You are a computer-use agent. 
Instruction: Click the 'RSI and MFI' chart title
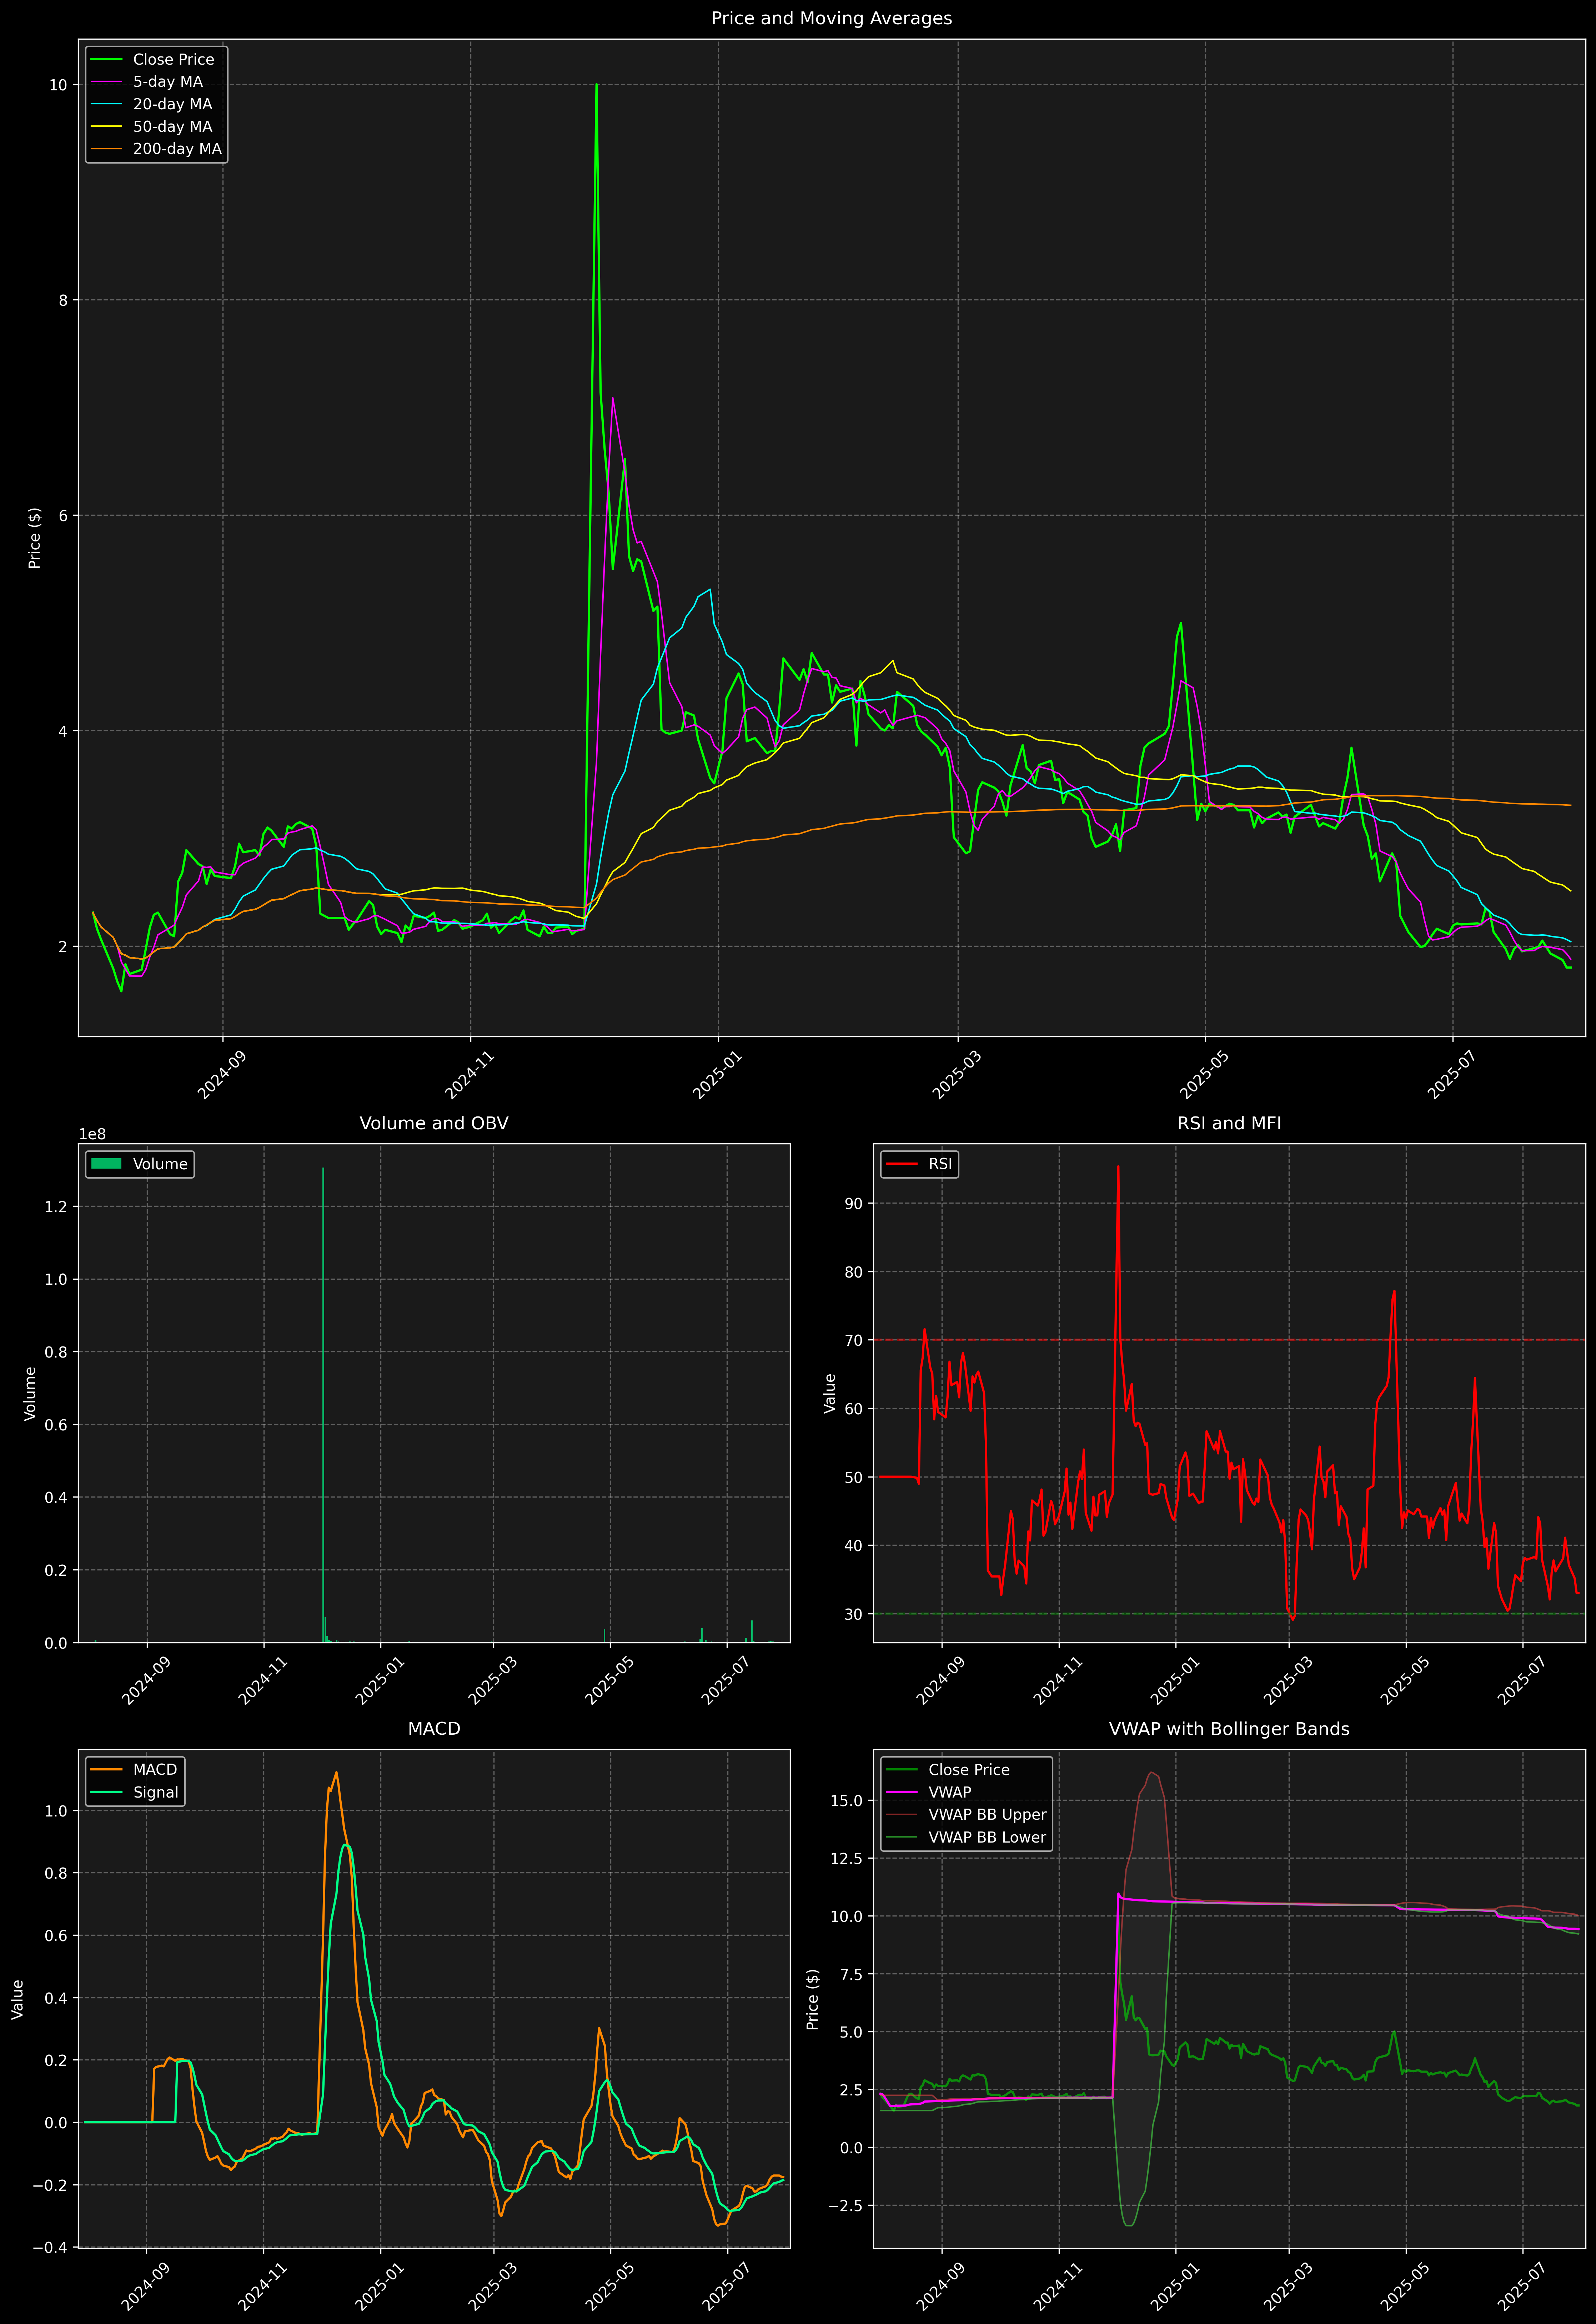[1229, 1123]
